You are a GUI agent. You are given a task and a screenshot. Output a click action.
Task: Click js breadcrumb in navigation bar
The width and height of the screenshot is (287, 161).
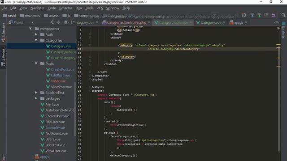pos(66,16)
